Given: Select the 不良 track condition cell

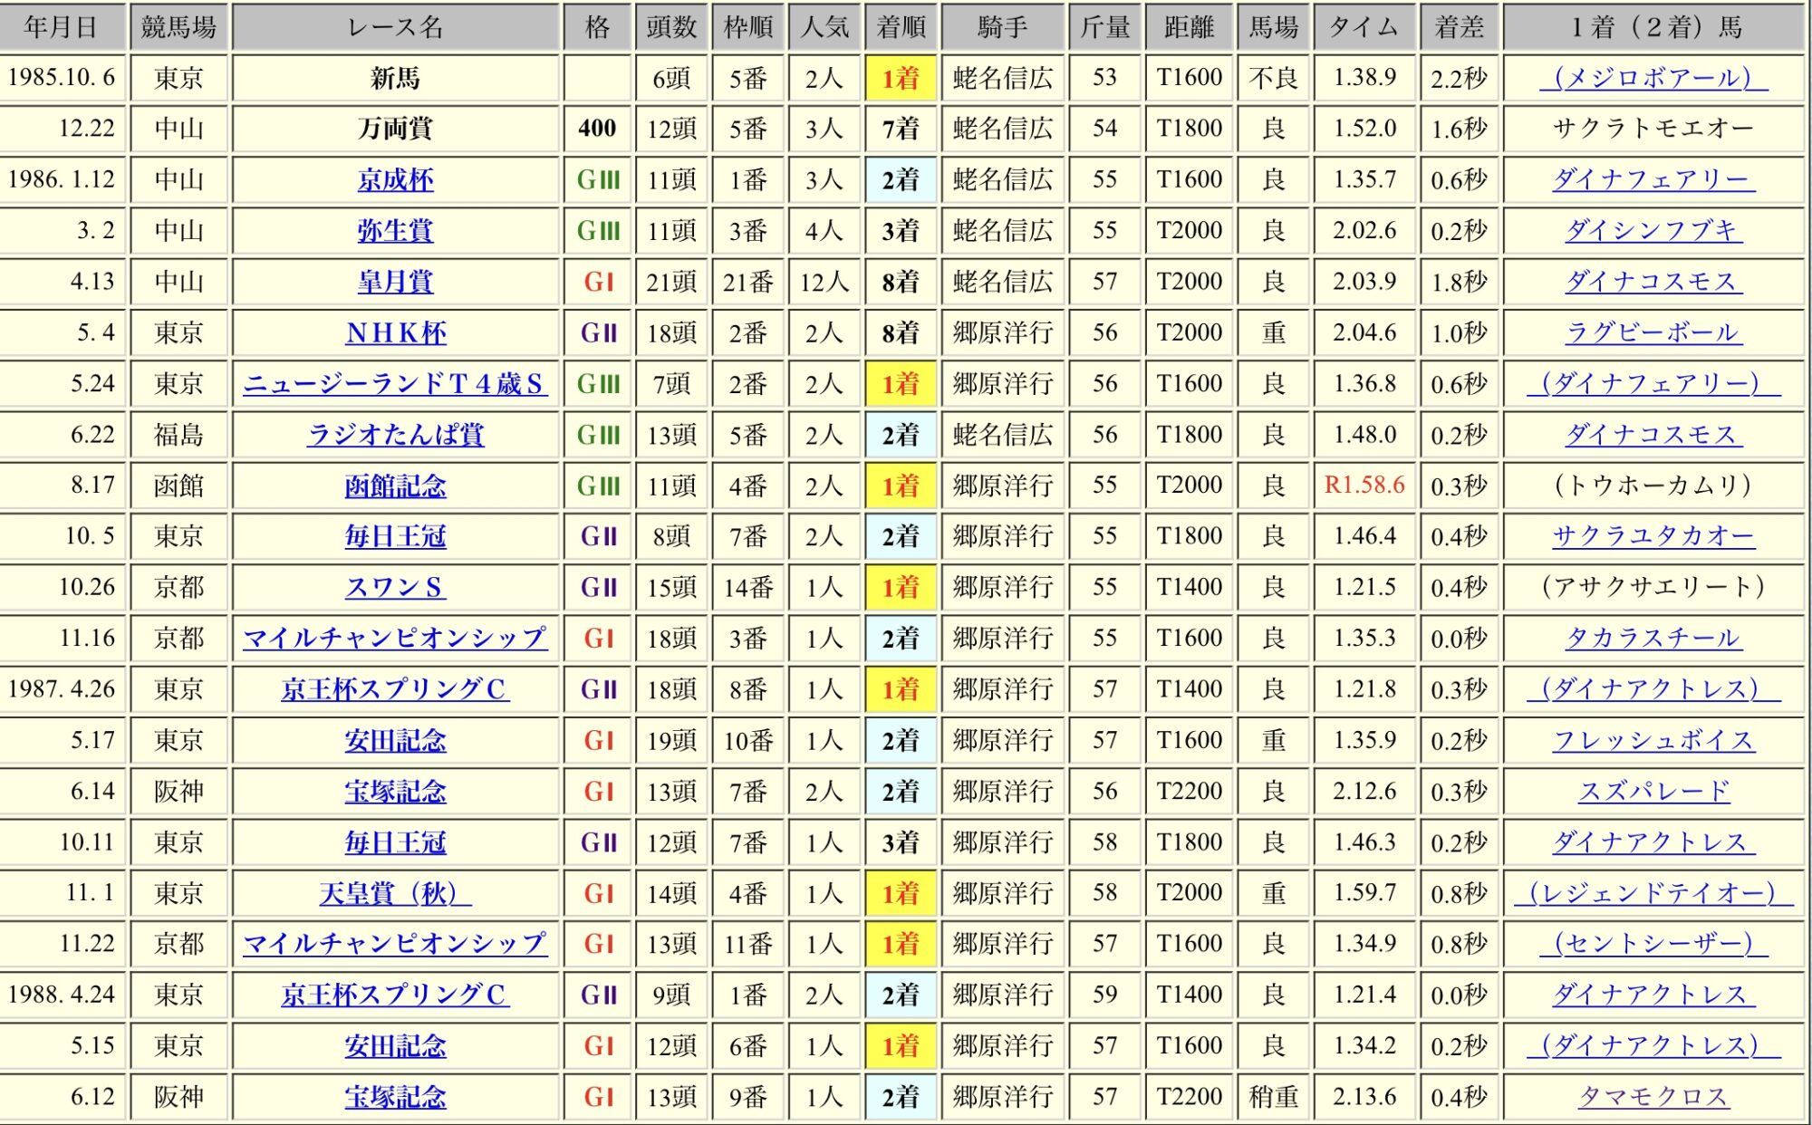Looking at the screenshot, I should 1273,78.
